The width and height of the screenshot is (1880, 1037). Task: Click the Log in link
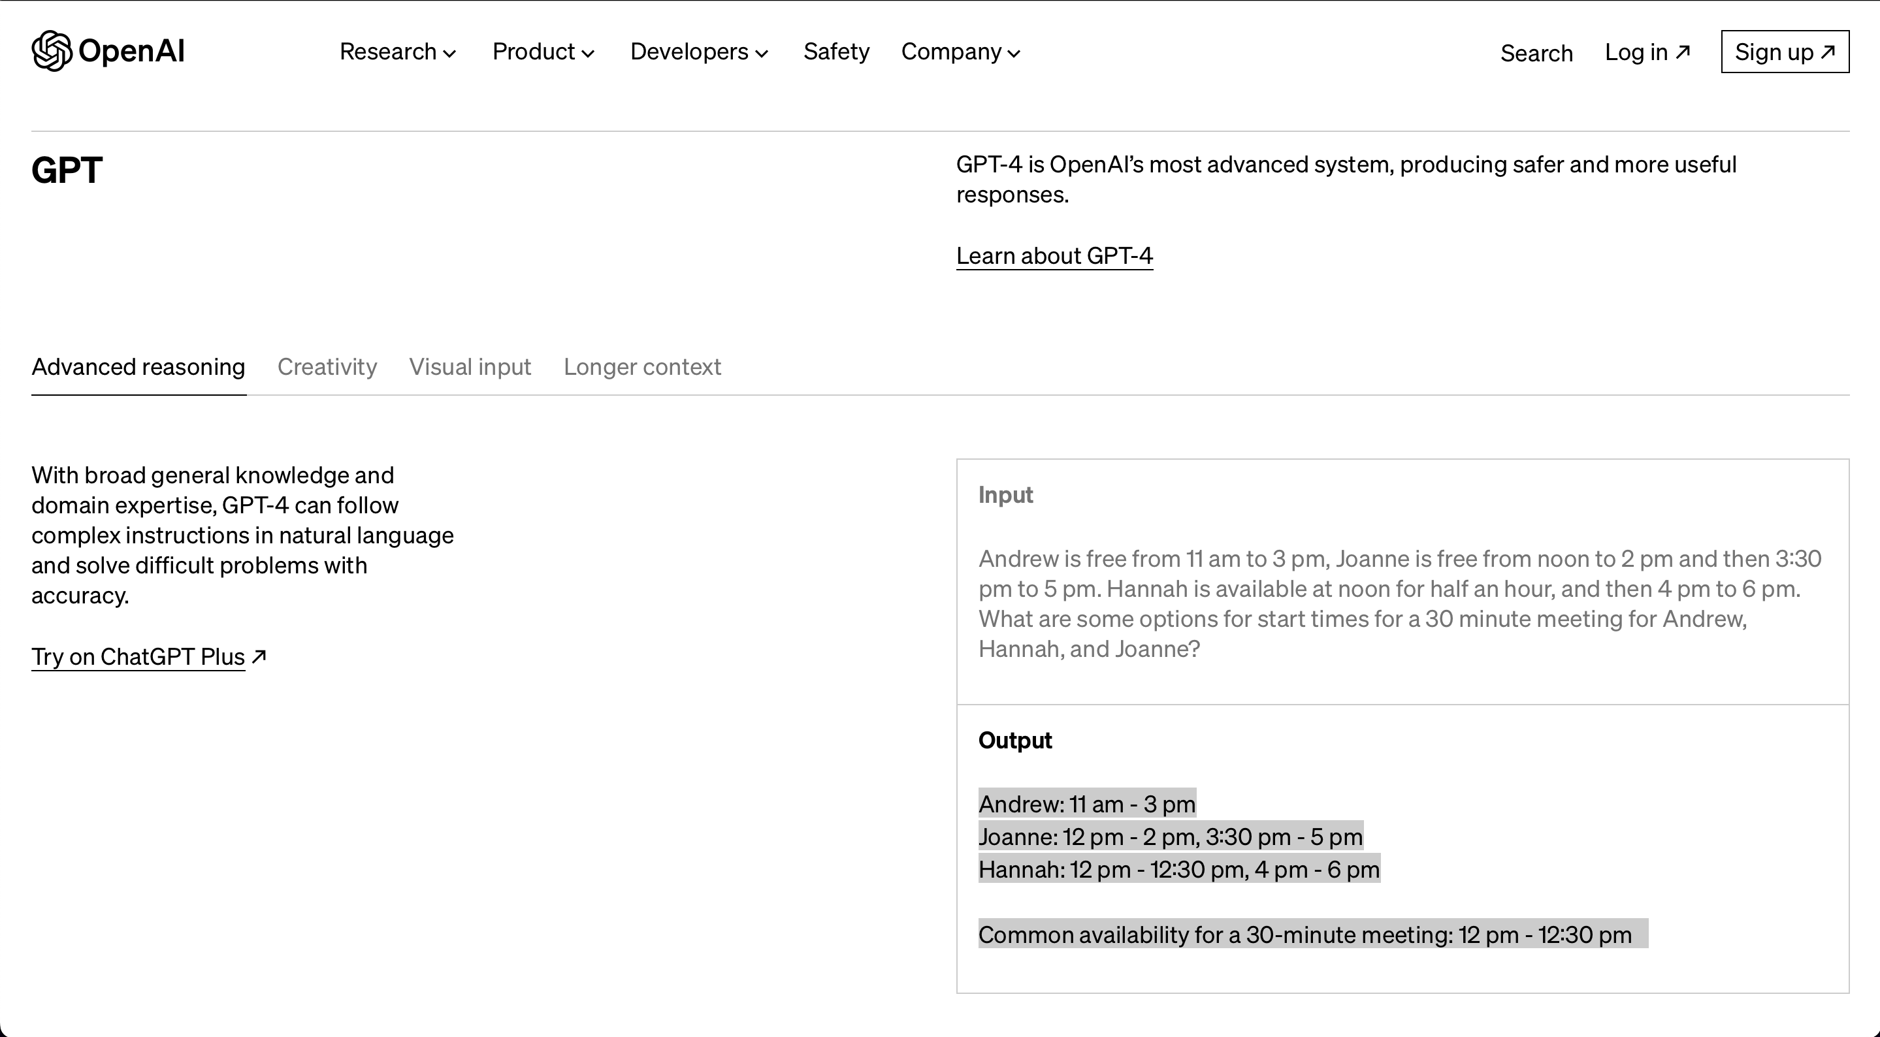click(x=1636, y=52)
